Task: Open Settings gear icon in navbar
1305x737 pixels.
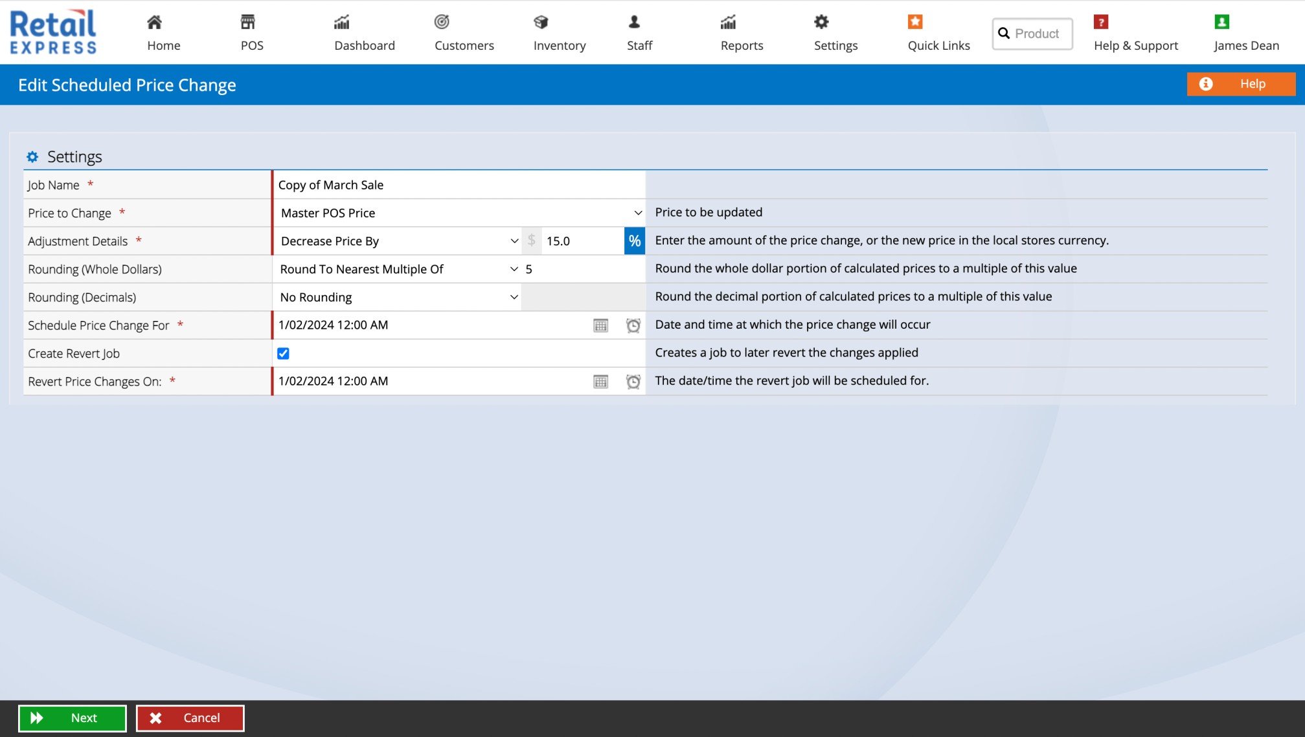Action: coord(821,22)
